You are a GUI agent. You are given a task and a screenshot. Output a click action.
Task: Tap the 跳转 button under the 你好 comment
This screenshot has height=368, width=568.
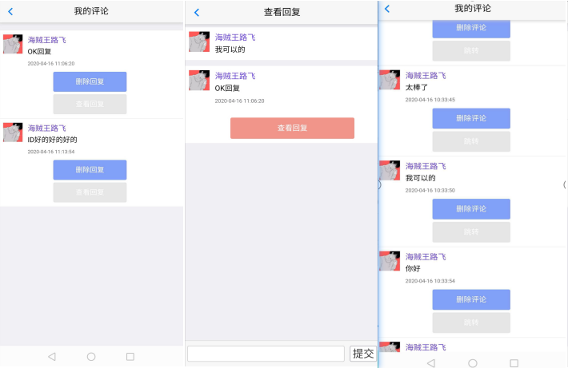click(x=471, y=322)
